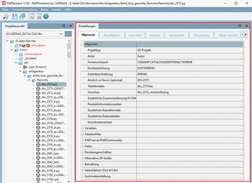Click the folder icon beside commonpool

click(x=21, y=54)
